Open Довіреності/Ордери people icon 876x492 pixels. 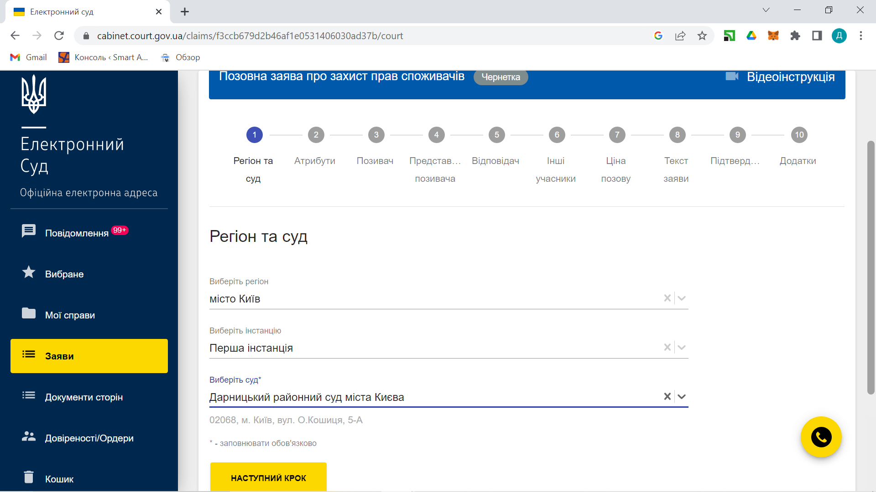click(29, 436)
